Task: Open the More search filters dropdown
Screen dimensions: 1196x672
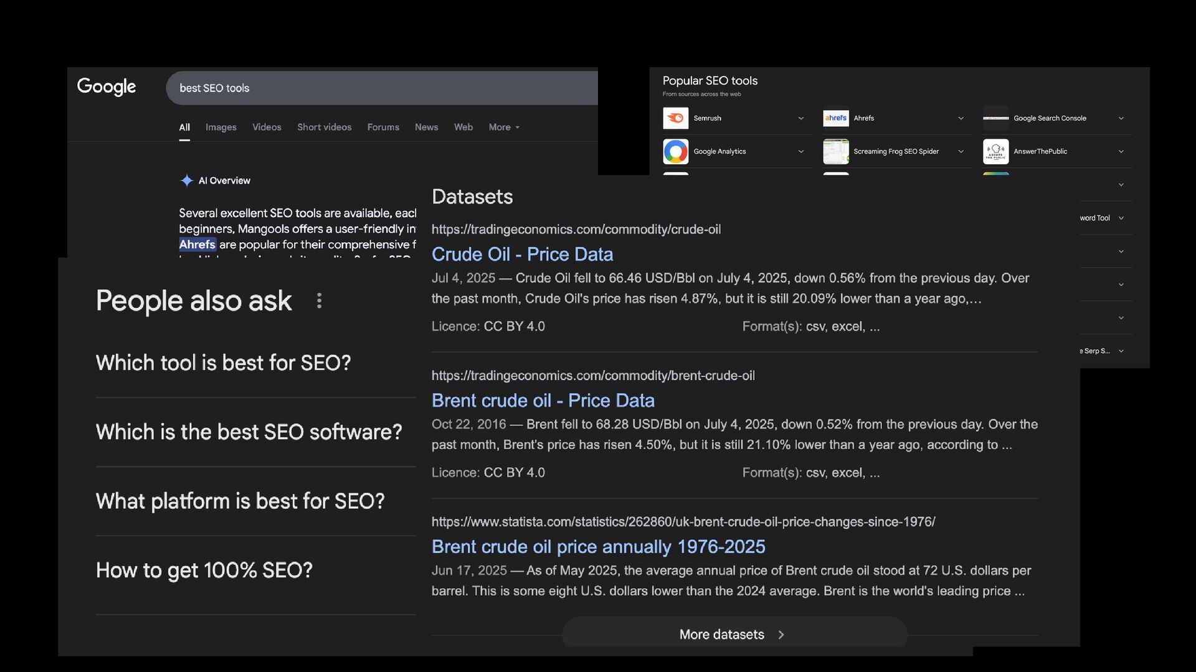Action: pyautogui.click(x=504, y=127)
